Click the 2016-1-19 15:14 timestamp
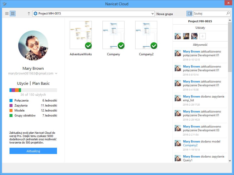 coord(191,150)
